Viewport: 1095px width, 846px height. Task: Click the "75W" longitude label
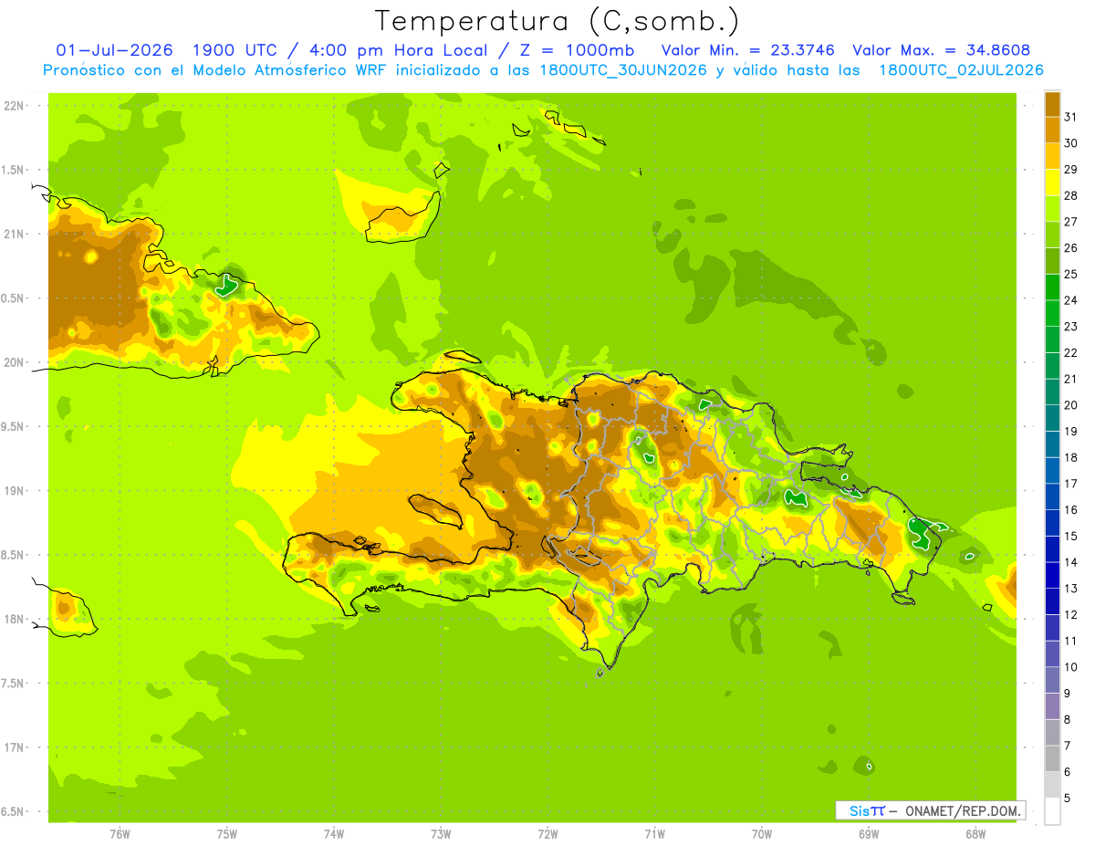(227, 835)
